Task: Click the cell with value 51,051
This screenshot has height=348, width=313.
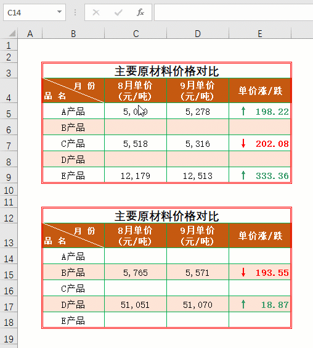Action: click(136, 304)
